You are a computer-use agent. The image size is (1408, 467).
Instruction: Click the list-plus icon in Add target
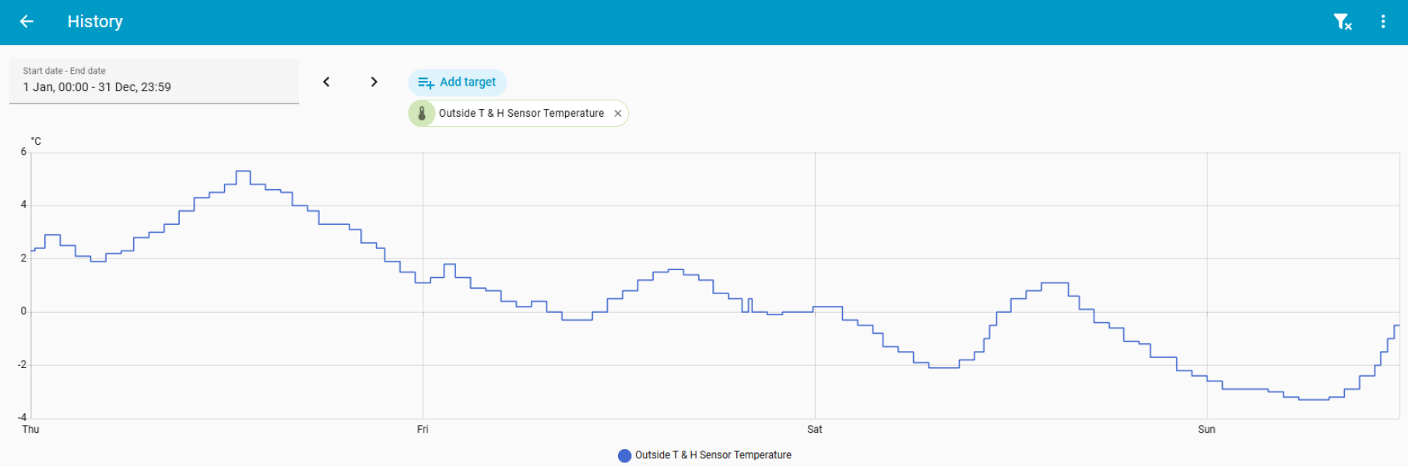point(426,83)
